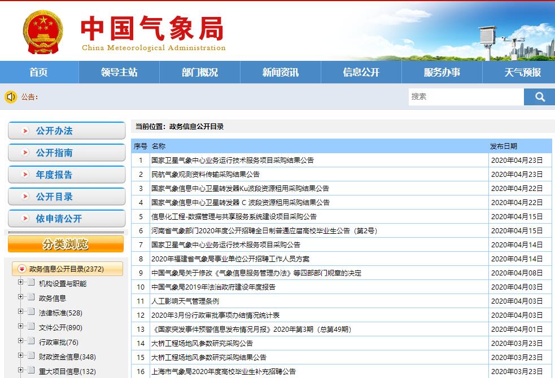
Task: Open 2020年福建省气象局事业单位公开招聘工作人员方案
Action: (230, 259)
